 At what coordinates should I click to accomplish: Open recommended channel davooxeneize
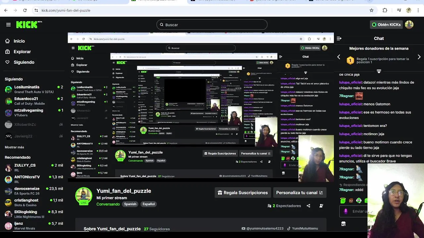pyautogui.click(x=34, y=191)
